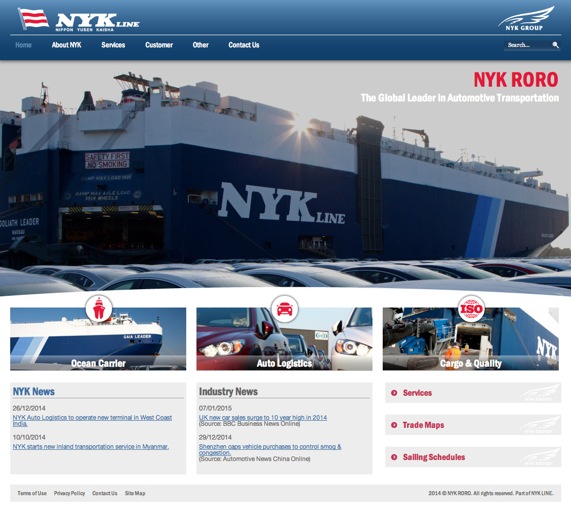Viewport: 571px width, 511px height.
Task: Open Terms of Use in the footer
Action: point(32,493)
